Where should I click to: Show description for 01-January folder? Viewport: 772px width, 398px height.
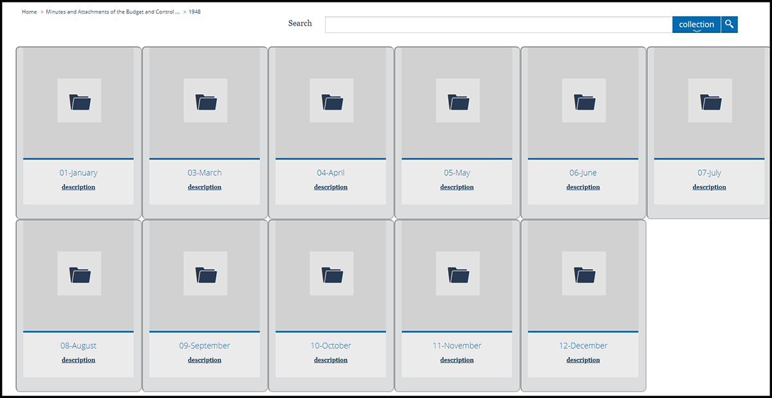[78, 187]
